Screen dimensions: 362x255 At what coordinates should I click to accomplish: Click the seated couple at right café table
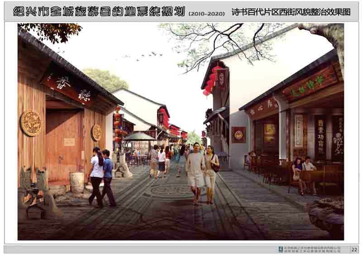coord(303,174)
